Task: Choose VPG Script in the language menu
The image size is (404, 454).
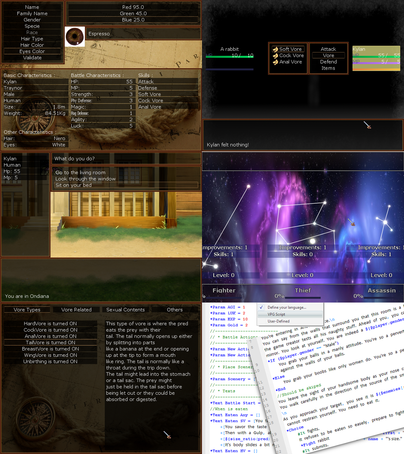Action: point(290,314)
